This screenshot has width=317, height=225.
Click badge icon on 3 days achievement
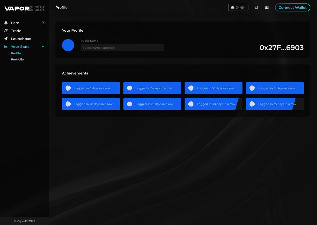point(68,88)
